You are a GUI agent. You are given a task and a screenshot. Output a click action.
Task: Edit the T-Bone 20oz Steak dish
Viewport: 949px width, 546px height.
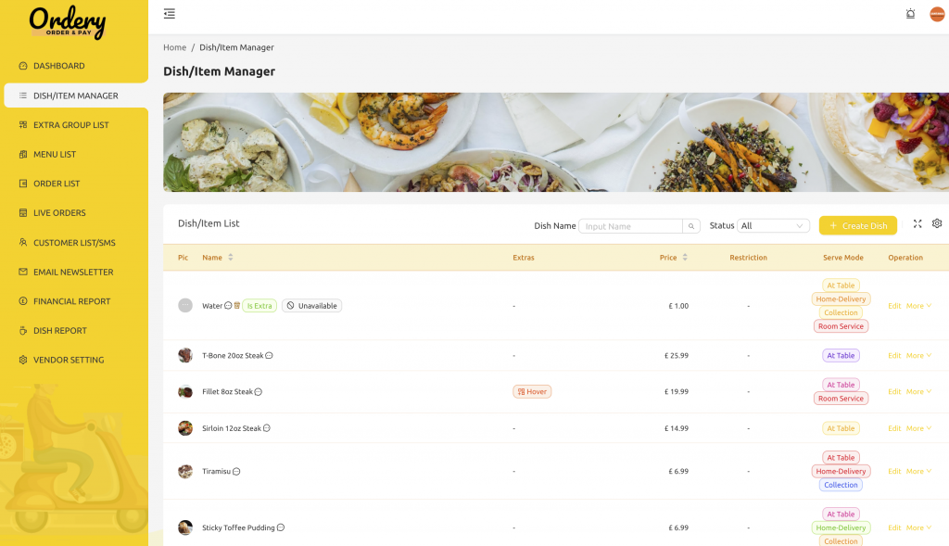[x=894, y=356]
